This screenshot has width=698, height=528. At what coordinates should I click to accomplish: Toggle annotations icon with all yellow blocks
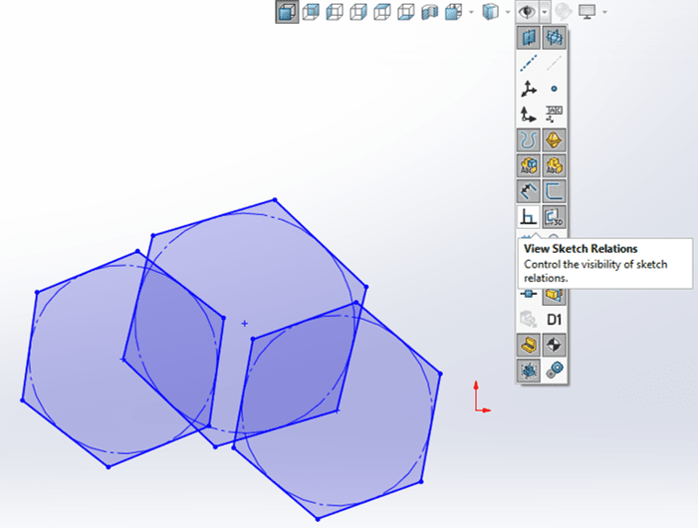pos(555,165)
